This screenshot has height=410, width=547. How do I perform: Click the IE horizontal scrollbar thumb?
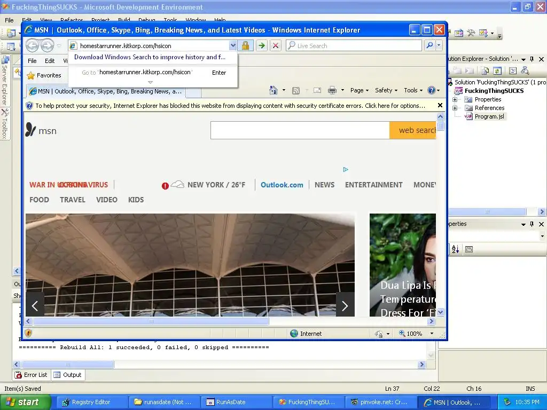(x=151, y=321)
